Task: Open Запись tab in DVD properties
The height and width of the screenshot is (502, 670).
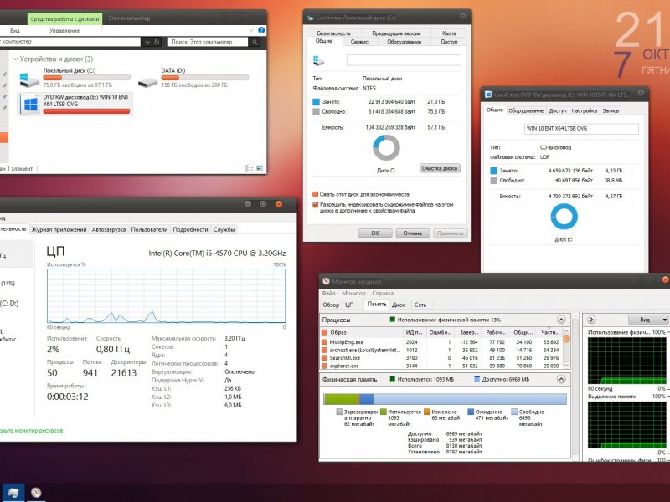Action: [x=611, y=110]
